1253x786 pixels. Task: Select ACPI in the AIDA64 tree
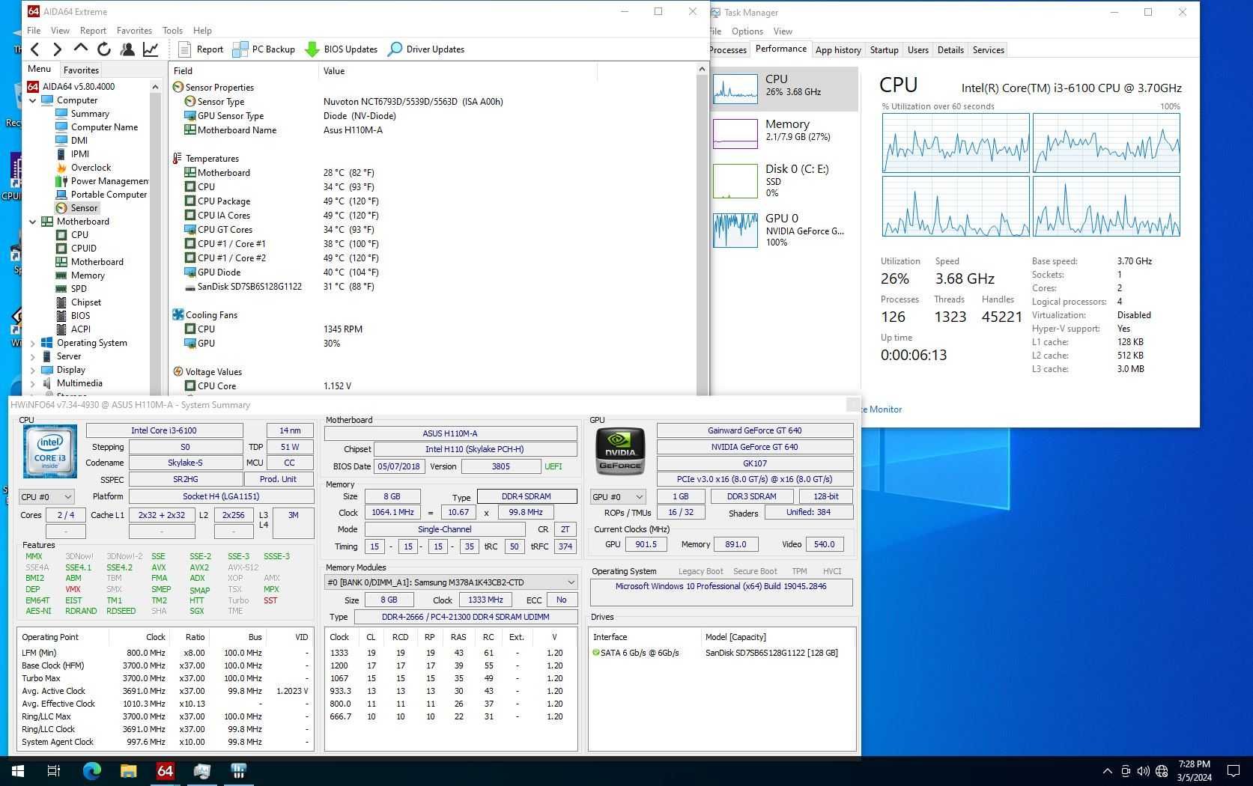[81, 329]
